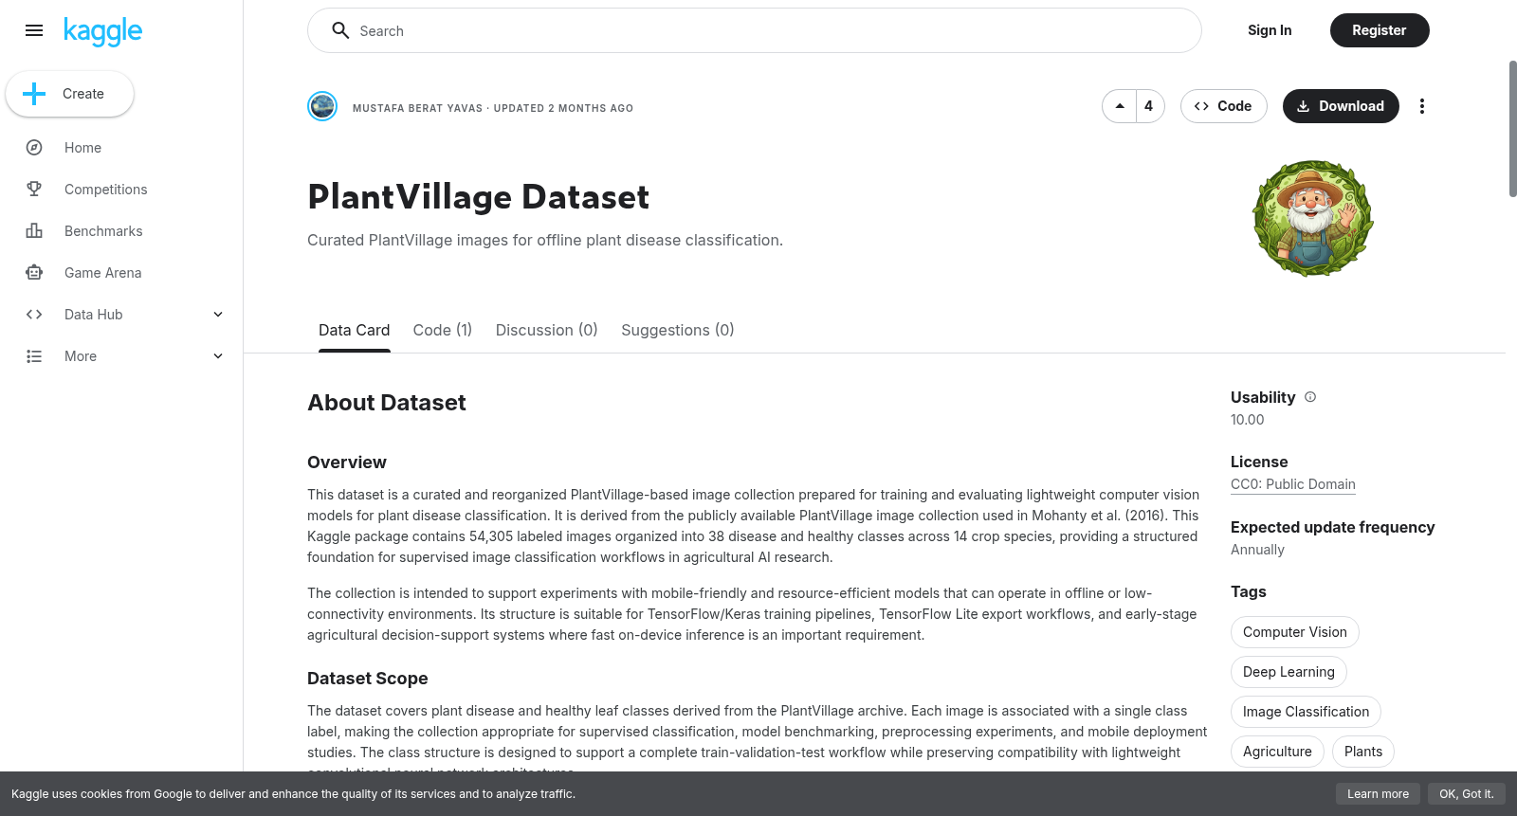The image size is (1517, 816).
Task: Click the Usability info icon
Action: click(x=1310, y=397)
